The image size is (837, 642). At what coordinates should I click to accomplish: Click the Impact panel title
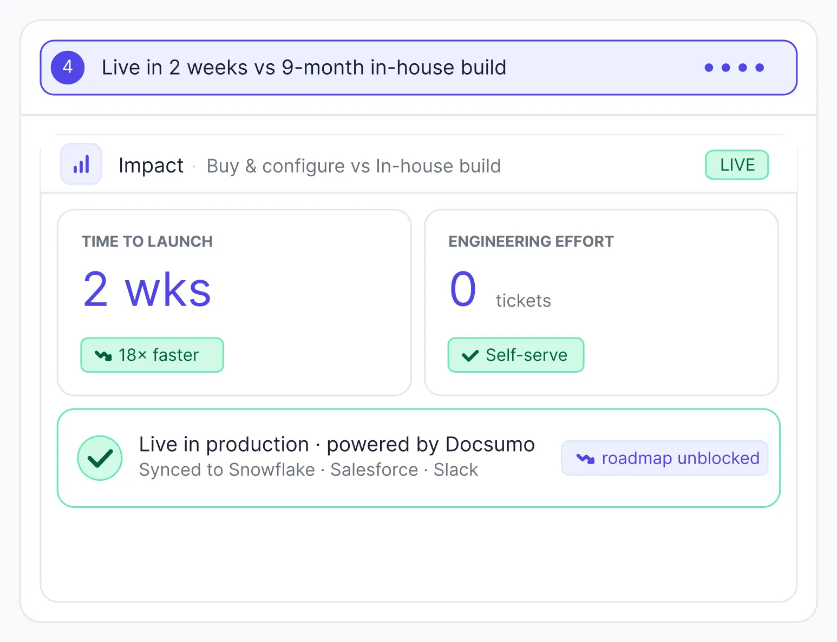[x=151, y=166]
